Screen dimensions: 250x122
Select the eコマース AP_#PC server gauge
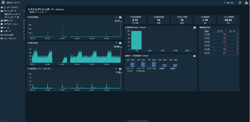(130, 63)
